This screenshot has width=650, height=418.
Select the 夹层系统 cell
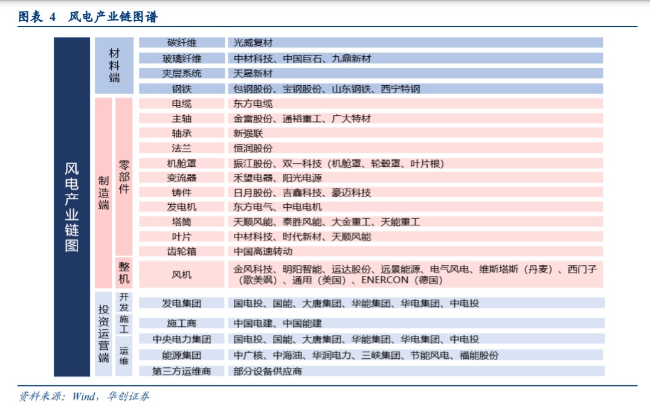182,74
